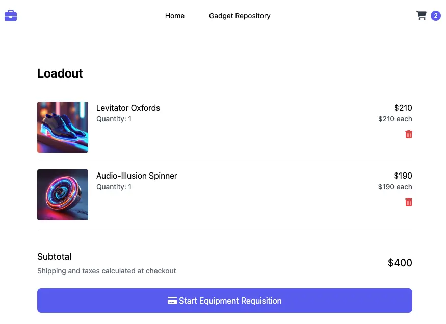View the Audio-Illusion Spinner thumbnail image
This screenshot has width=446, height=324.
[63, 195]
